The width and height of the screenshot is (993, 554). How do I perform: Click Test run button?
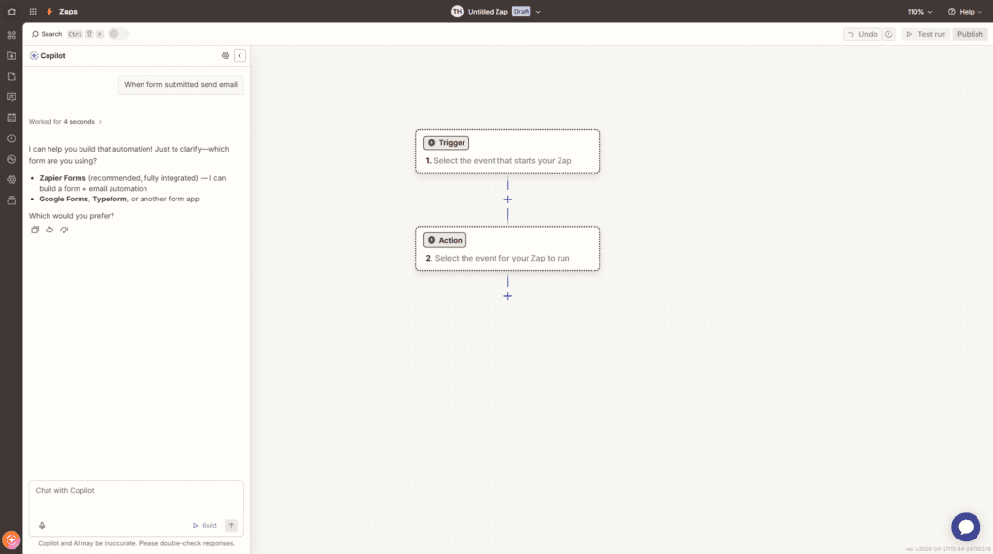[x=926, y=34]
